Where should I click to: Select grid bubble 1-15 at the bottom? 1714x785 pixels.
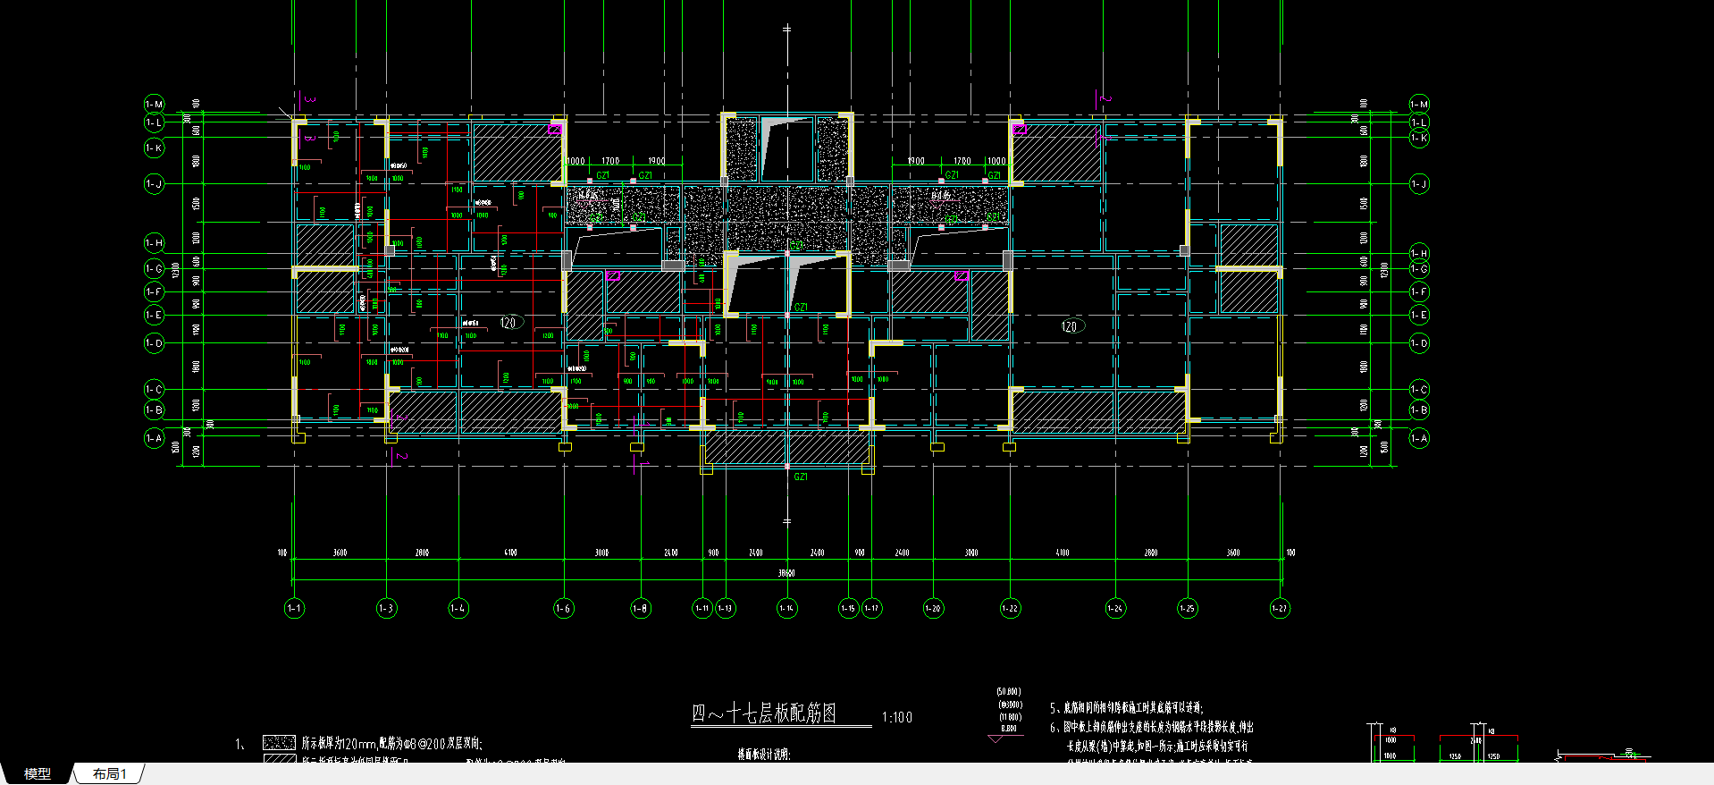coord(848,609)
